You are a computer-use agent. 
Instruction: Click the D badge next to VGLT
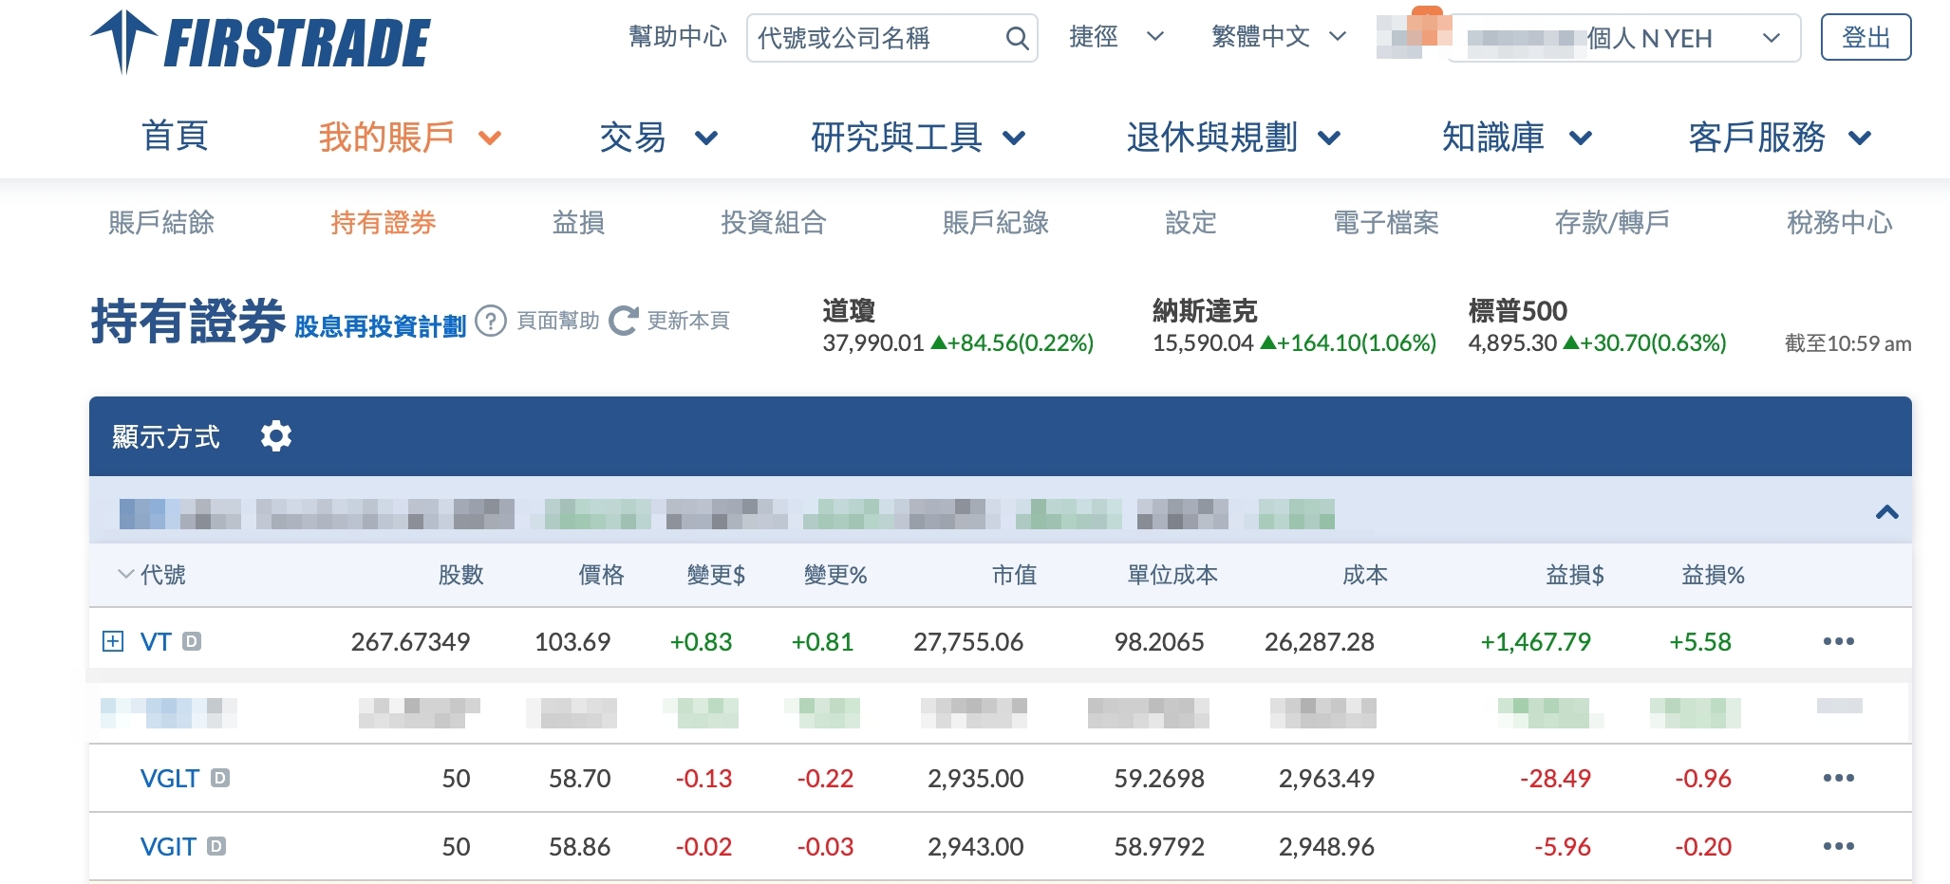(220, 778)
